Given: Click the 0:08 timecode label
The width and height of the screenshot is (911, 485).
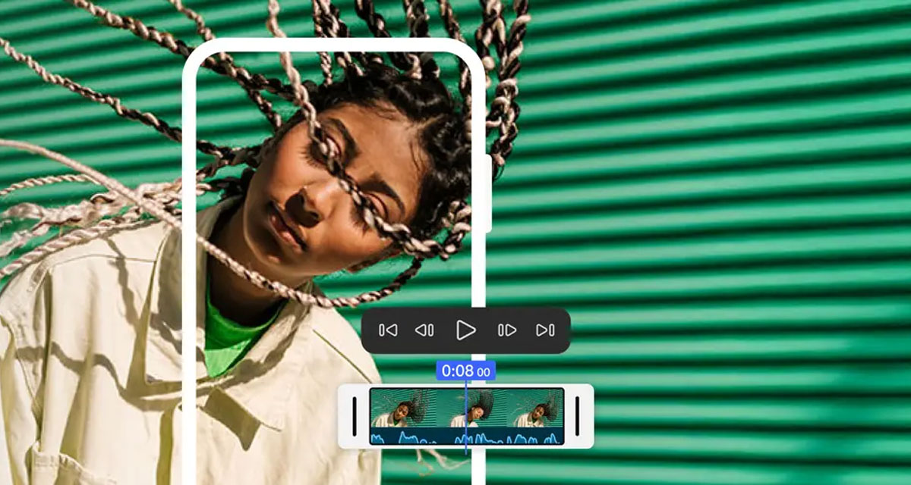Looking at the screenshot, I should pos(458,371).
